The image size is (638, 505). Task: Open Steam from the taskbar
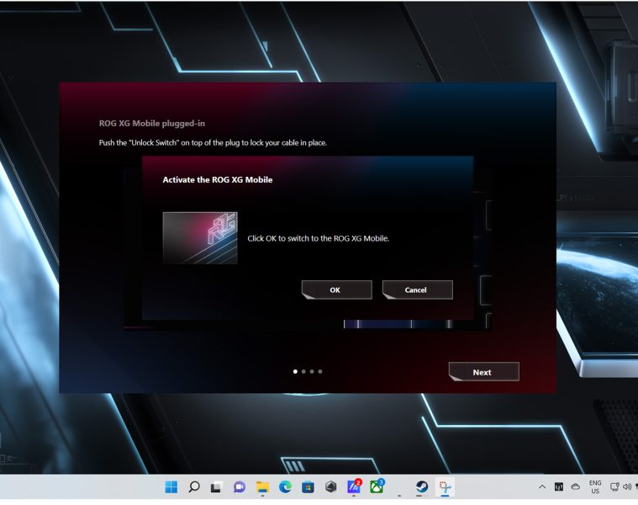[x=422, y=486]
